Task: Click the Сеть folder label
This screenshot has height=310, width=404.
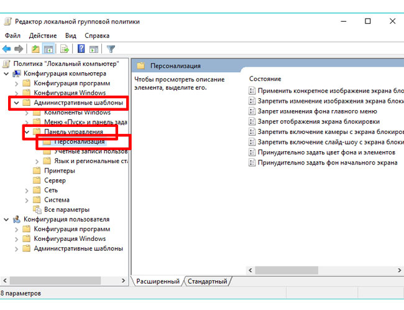Action: point(51,190)
